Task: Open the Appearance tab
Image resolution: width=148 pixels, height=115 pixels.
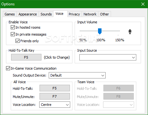Action: coord(28,14)
